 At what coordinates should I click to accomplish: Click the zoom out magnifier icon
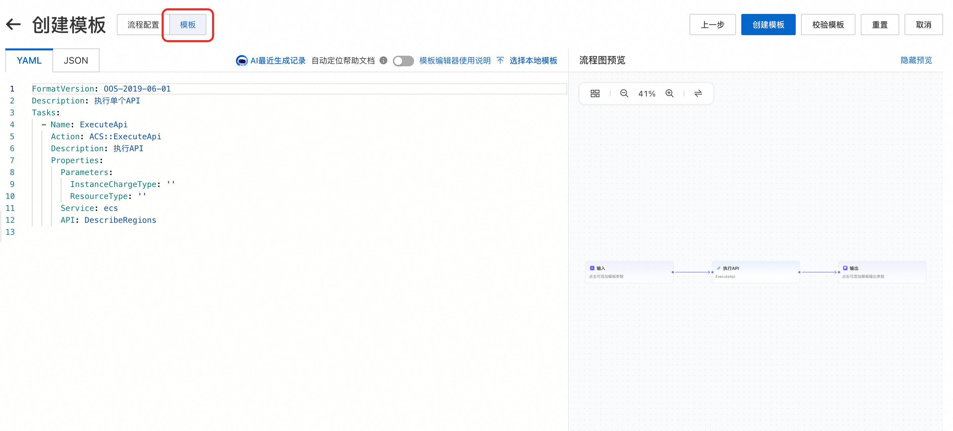pyautogui.click(x=624, y=93)
